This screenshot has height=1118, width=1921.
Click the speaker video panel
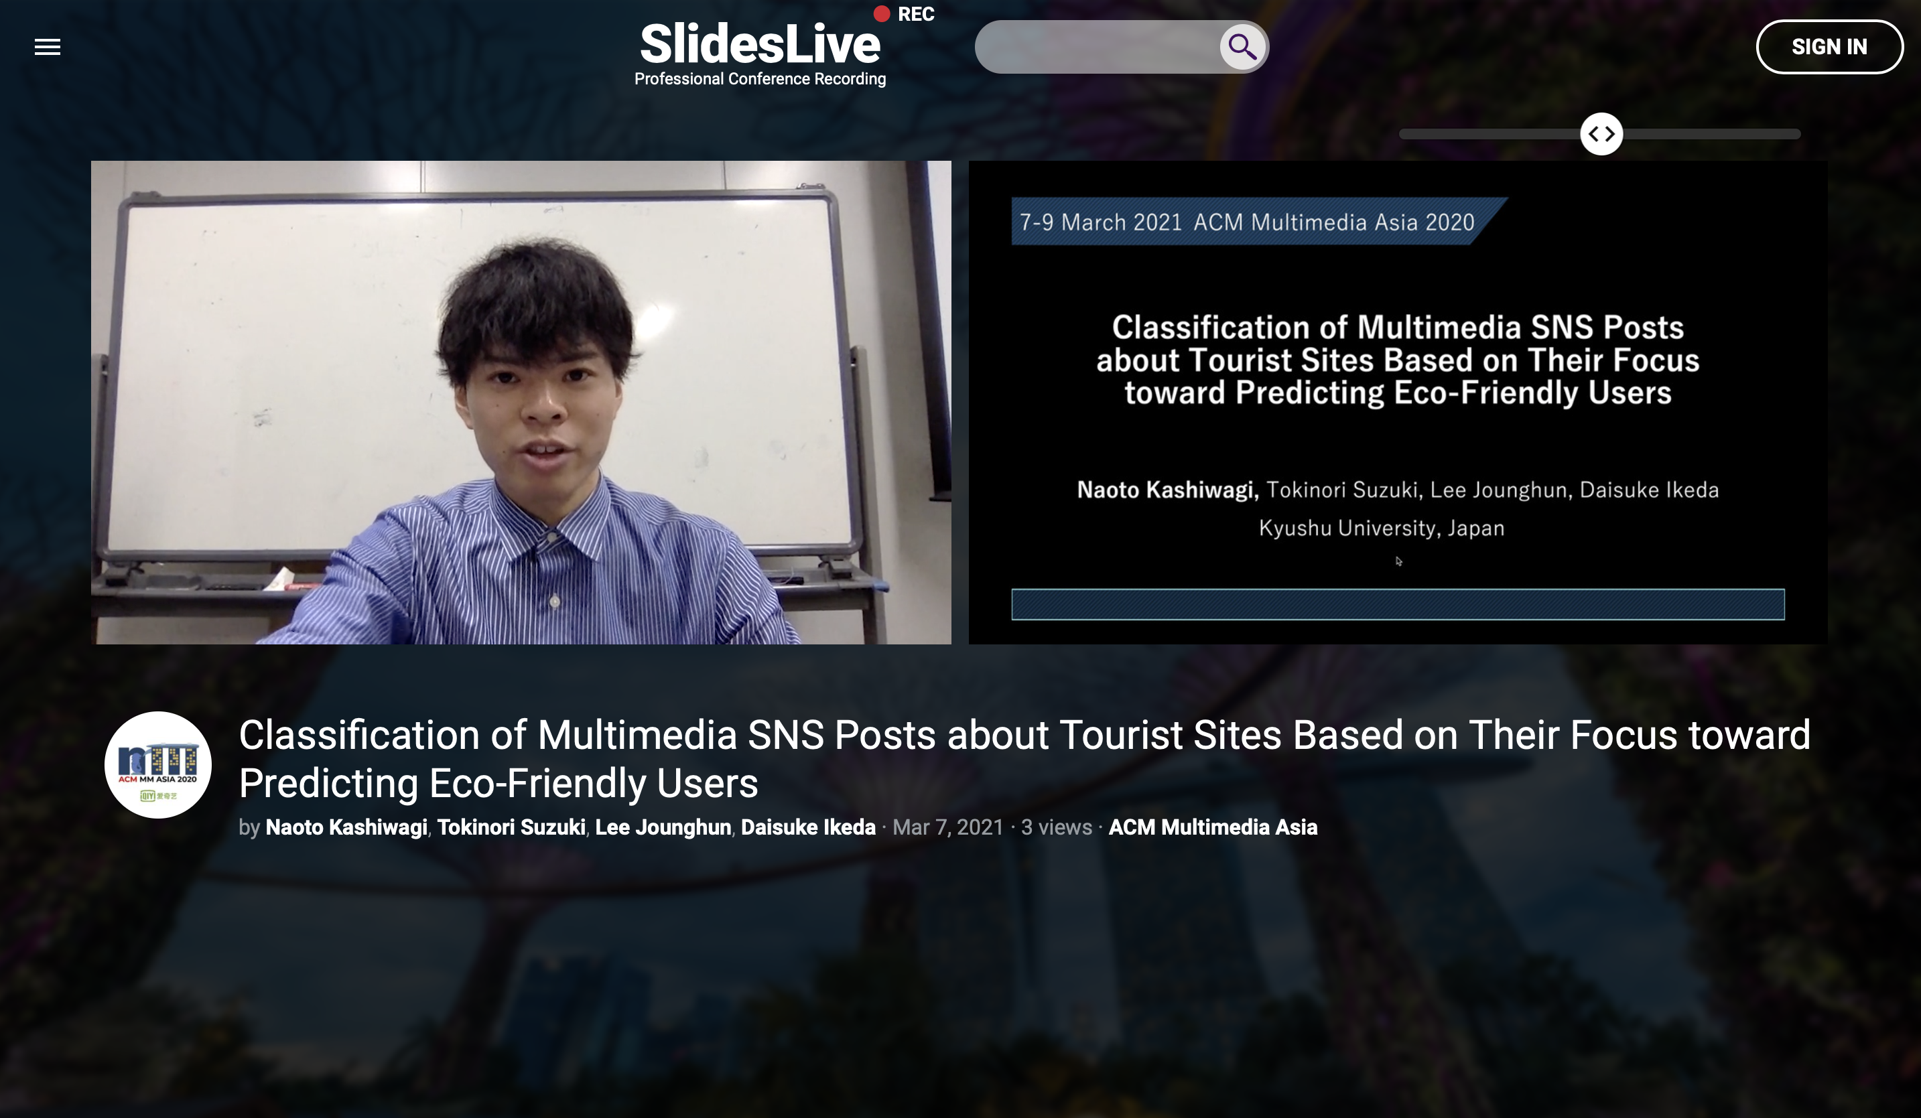tap(521, 402)
